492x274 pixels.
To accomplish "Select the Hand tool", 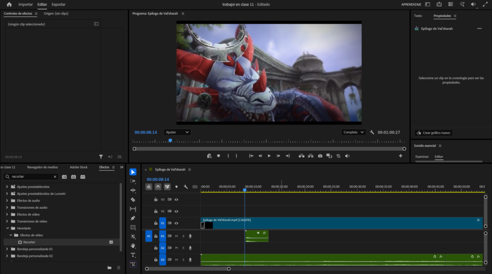I will pos(133,246).
